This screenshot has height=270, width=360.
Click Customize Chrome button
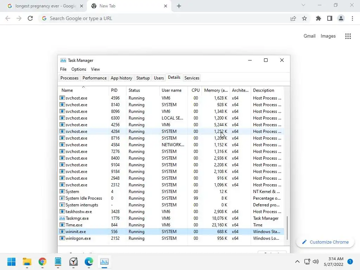[x=325, y=242]
